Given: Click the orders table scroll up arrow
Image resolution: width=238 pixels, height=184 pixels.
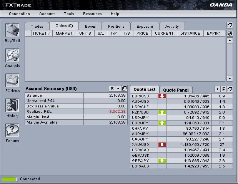Looking at the screenshot, I should [x=230, y=41].
